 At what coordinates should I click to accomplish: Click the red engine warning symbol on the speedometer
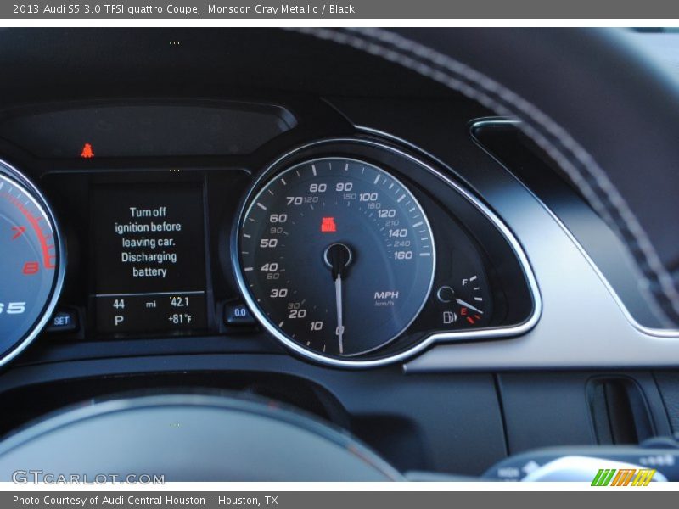(330, 224)
